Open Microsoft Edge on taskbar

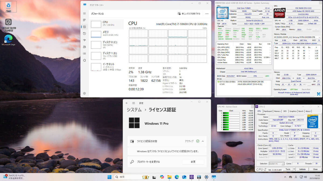tap(177, 177)
